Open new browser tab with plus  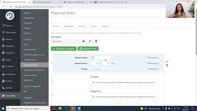(x=127, y=2)
